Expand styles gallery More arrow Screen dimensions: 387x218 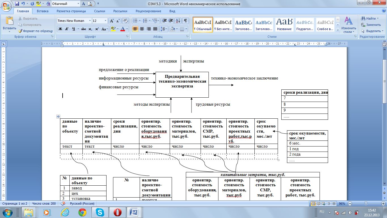(337, 31)
